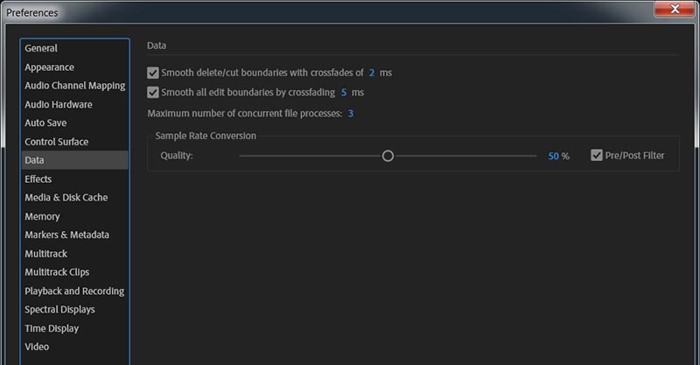The height and width of the screenshot is (365, 700).
Task: Go to Media & Disk Cache settings
Action: coord(74,198)
